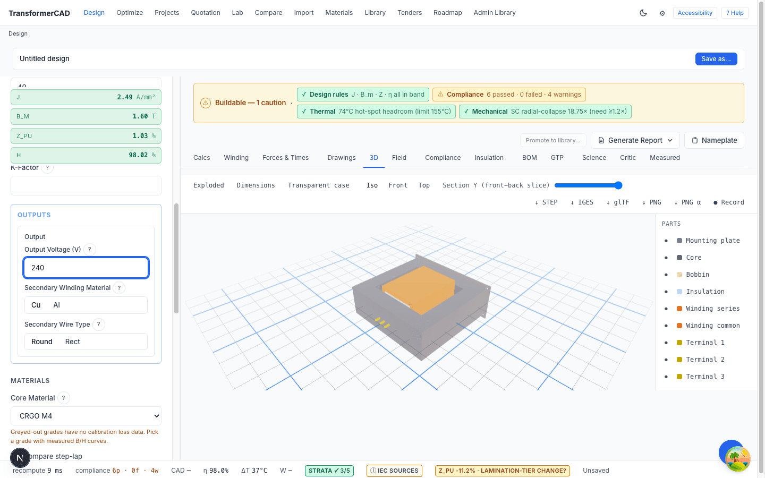This screenshot has width=765, height=478.
Task: Open the Materials menu item
Action: pos(339,13)
